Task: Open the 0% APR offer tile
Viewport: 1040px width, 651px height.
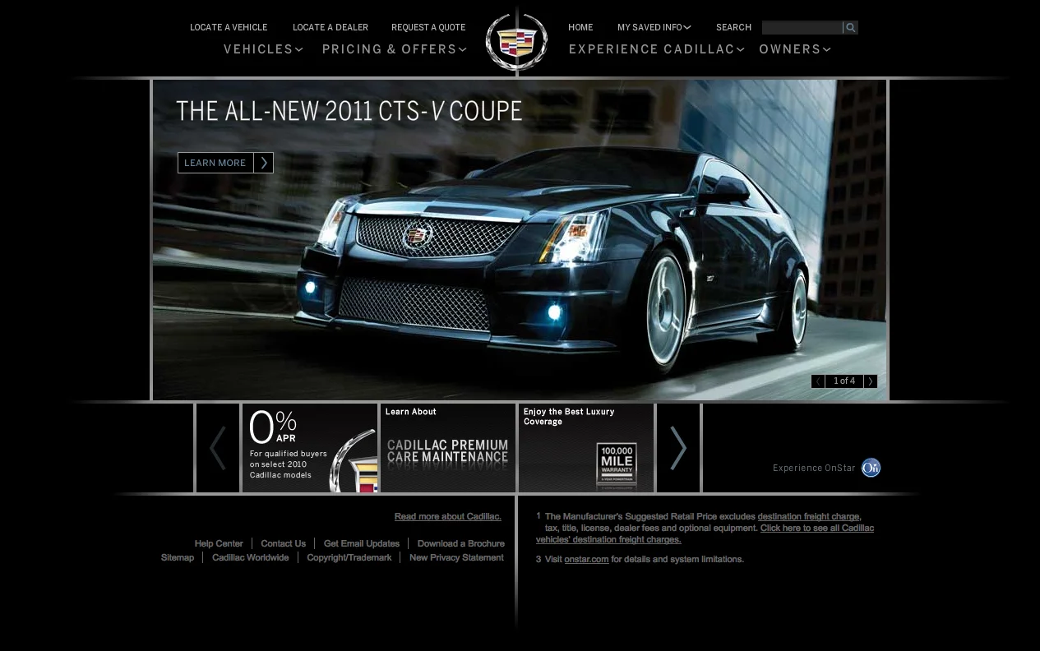Action: click(310, 448)
